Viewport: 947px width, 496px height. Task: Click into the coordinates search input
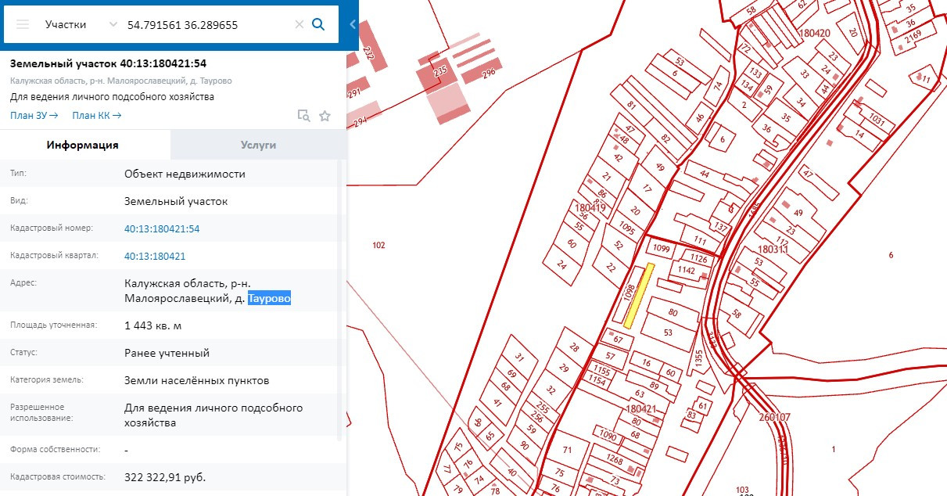point(207,24)
